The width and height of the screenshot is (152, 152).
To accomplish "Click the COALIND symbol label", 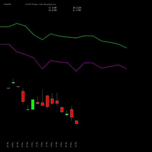I will click(7, 4).
